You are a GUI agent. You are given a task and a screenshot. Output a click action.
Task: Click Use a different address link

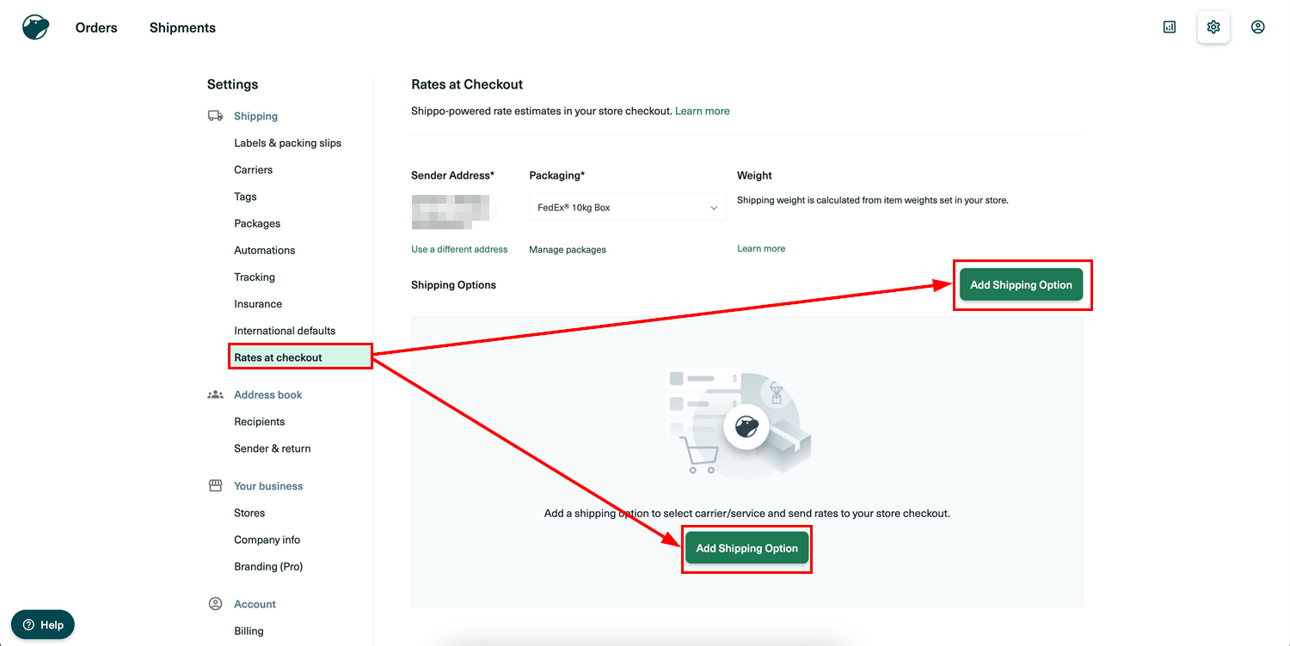(x=459, y=250)
